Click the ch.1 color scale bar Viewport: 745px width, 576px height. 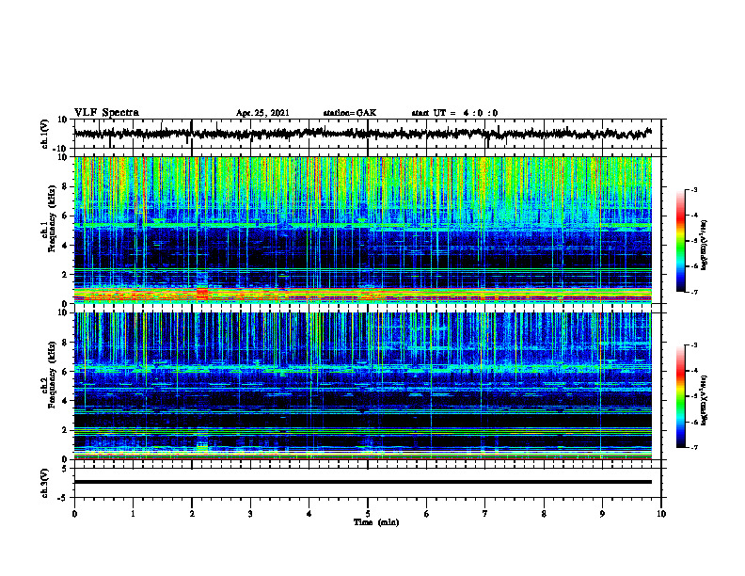tap(680, 241)
